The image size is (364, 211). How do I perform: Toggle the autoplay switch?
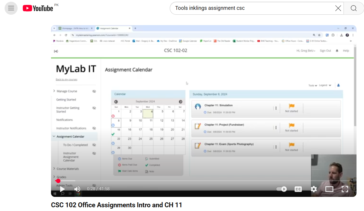(x=282, y=189)
